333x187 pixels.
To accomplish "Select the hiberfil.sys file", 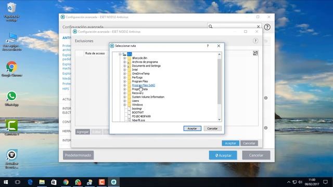I will pos(138,120).
